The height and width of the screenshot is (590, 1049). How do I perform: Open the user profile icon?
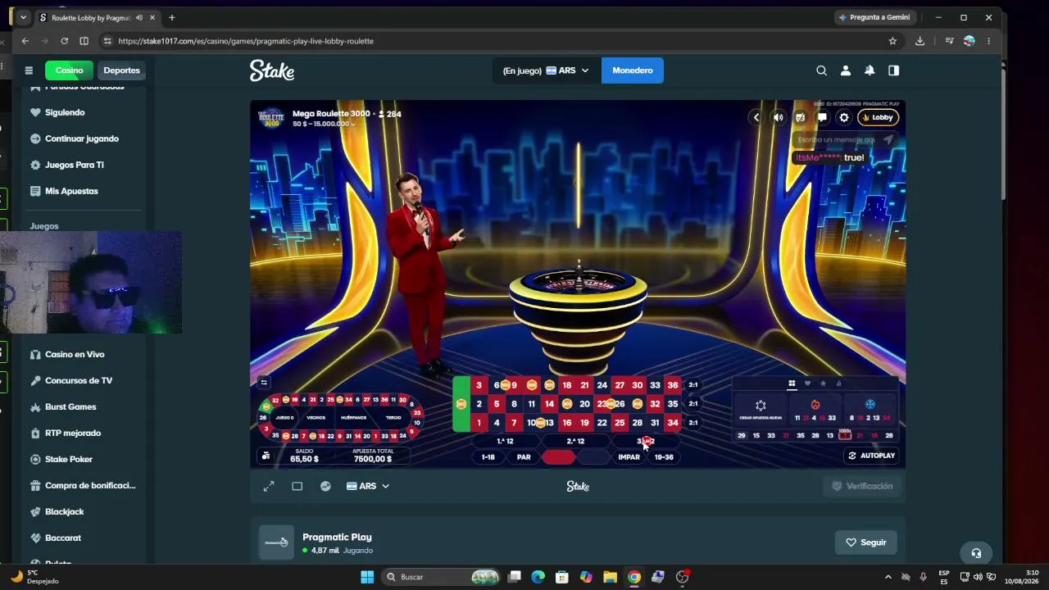click(x=846, y=70)
